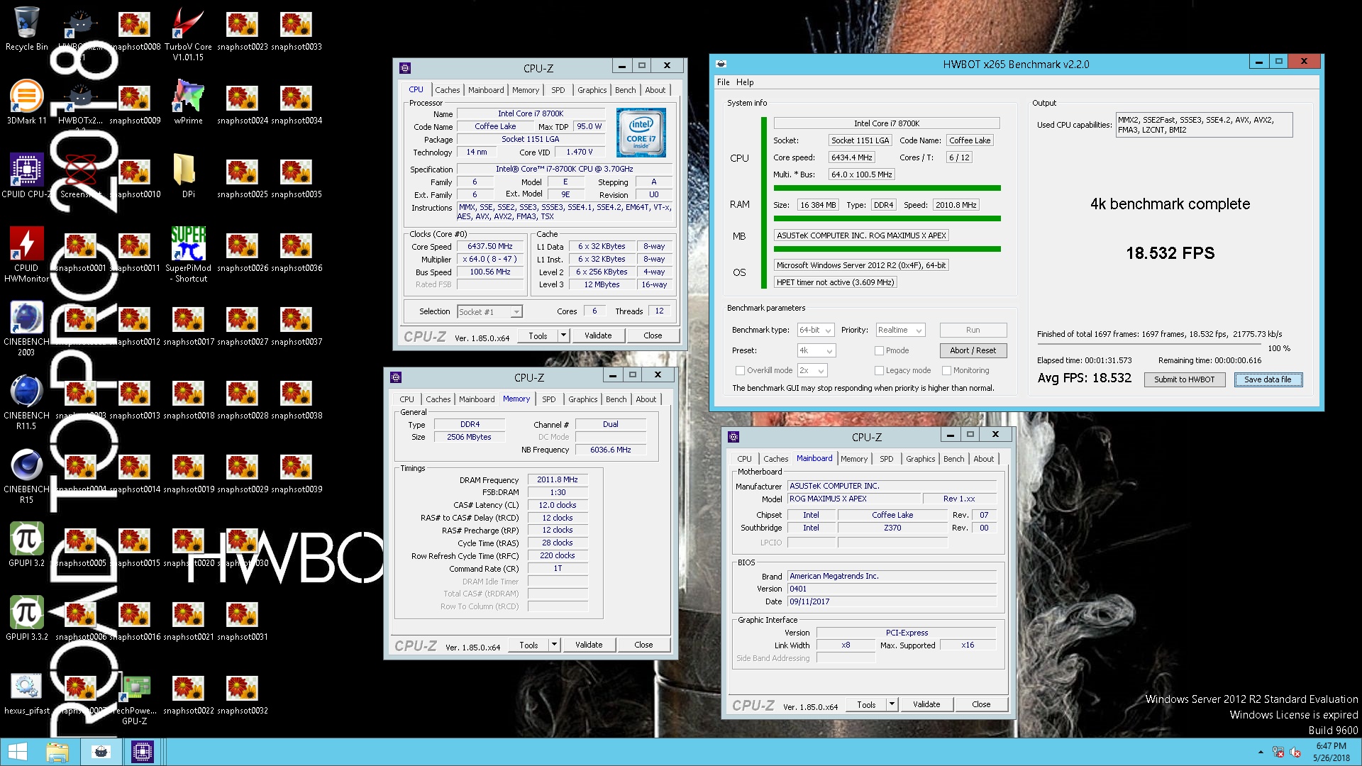
Task: Open SuperPiMod Shortcut icon
Action: 188,254
